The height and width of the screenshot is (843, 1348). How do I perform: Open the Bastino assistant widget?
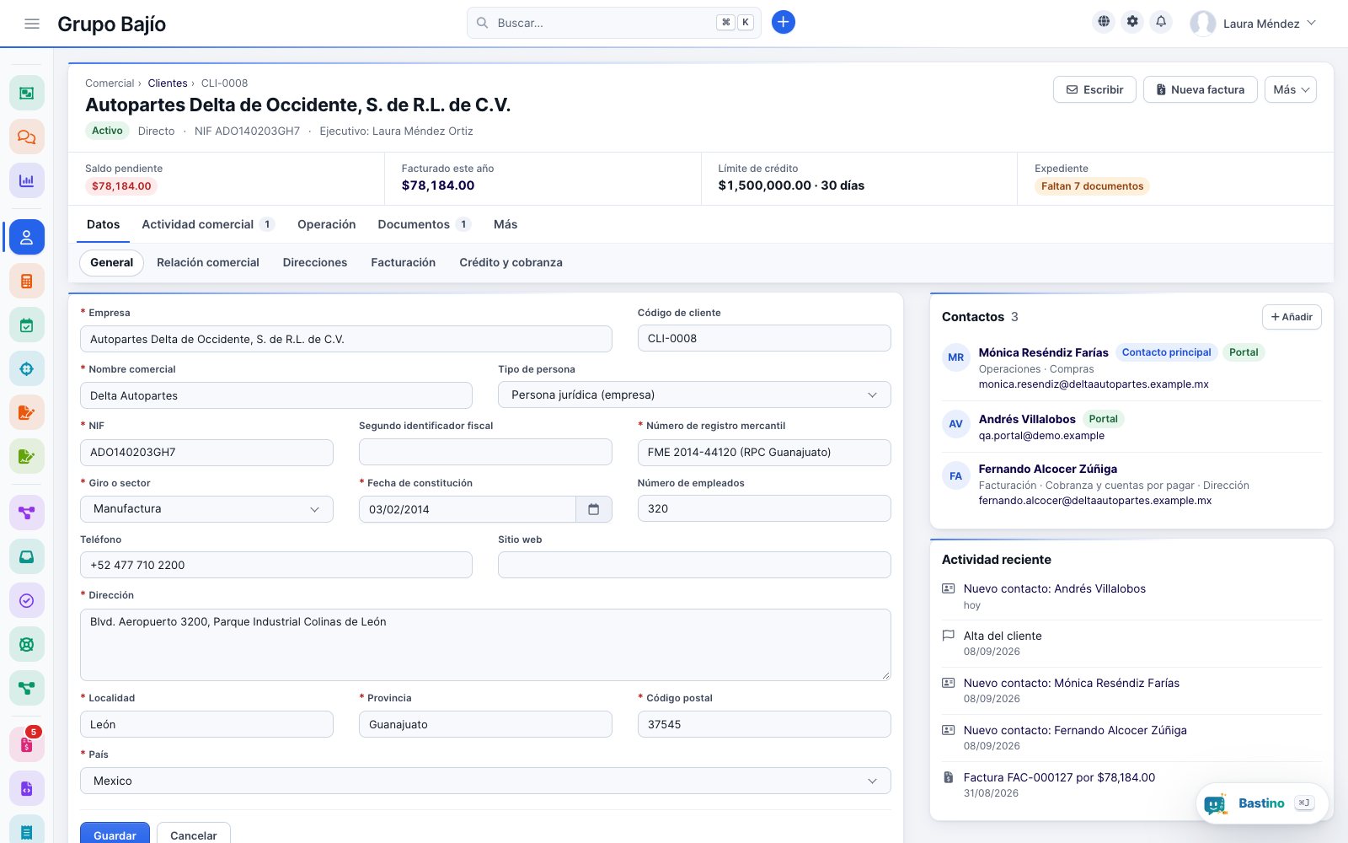(1262, 803)
